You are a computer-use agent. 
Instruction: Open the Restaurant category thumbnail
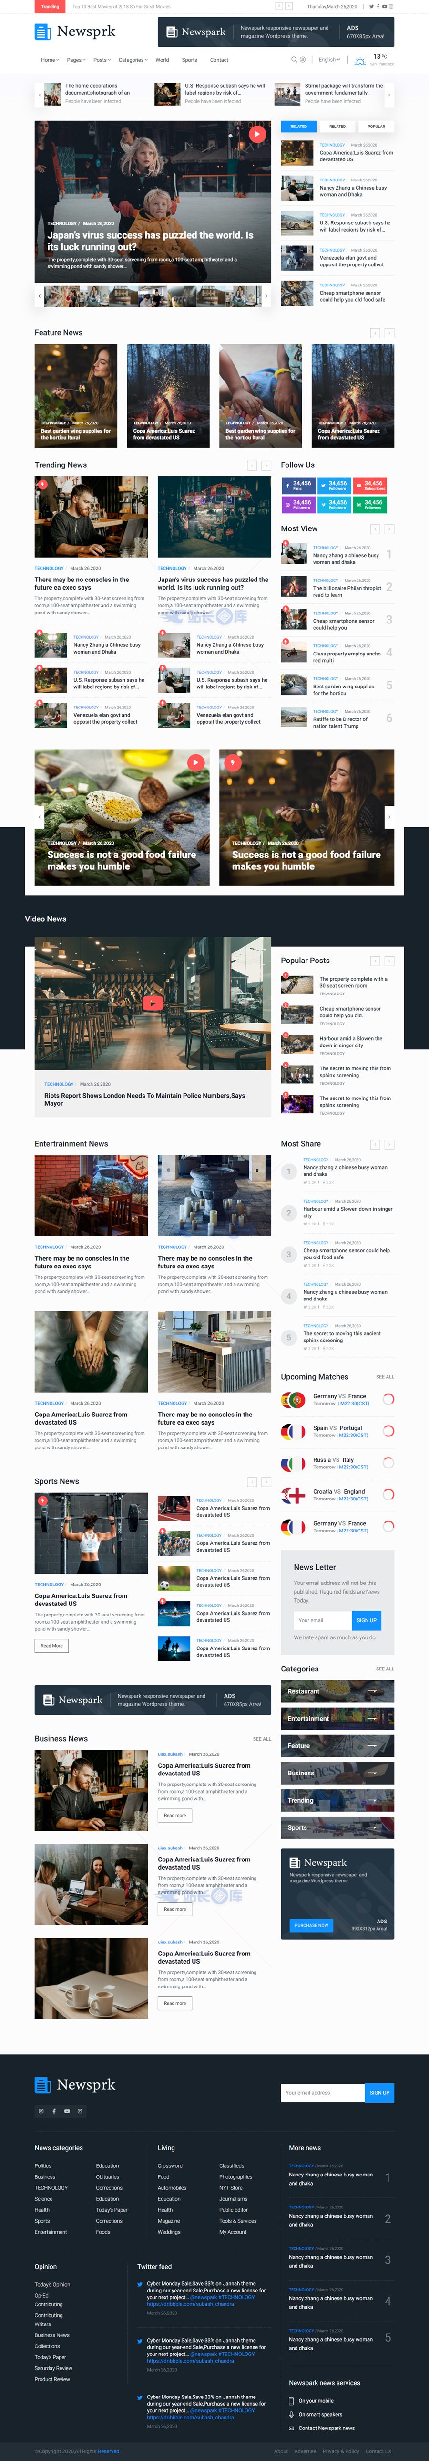337,1692
